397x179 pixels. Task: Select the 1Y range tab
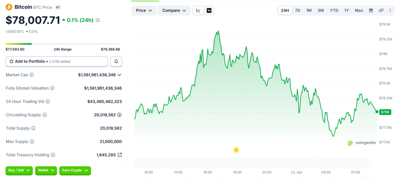[x=346, y=10]
